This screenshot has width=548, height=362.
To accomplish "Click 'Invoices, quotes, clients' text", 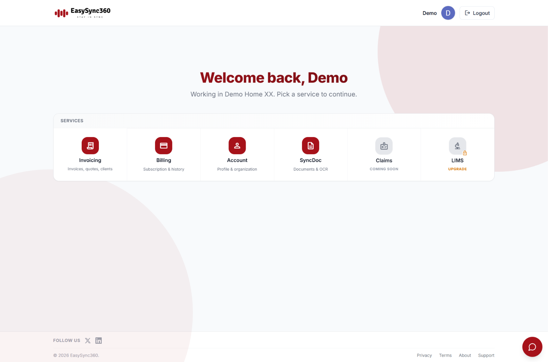I will click(90, 169).
